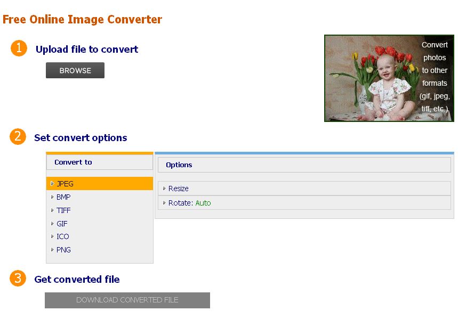Click the DOWNLOAD CONVERTED FILE button
Screen dimensions: 458x319
coord(127,300)
